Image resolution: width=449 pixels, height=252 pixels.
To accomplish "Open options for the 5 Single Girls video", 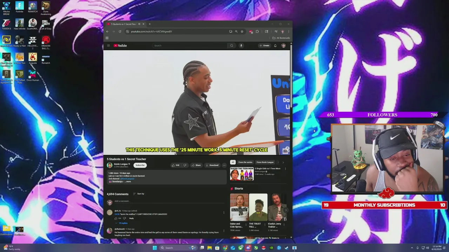I will tap(285, 169).
